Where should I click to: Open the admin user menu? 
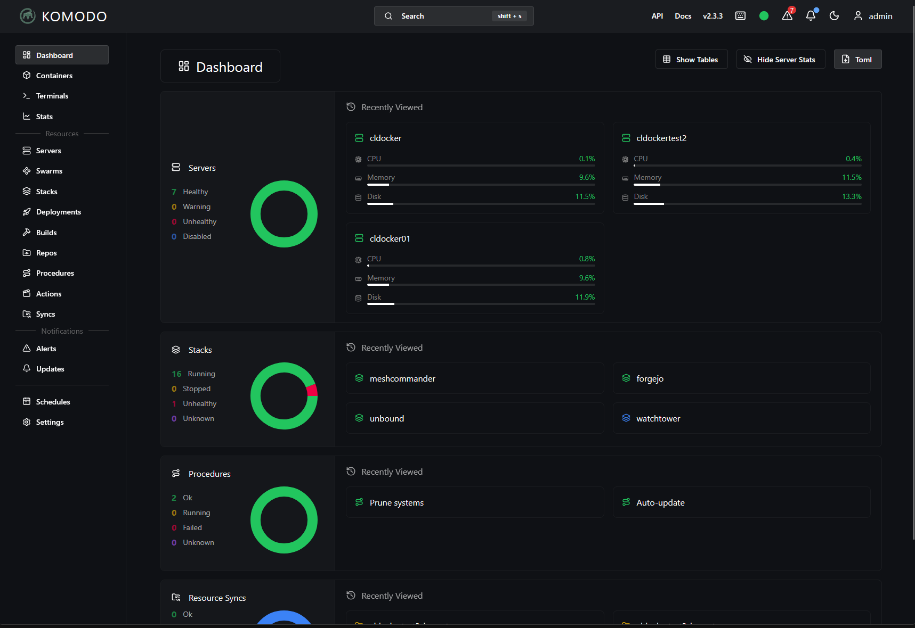(873, 16)
